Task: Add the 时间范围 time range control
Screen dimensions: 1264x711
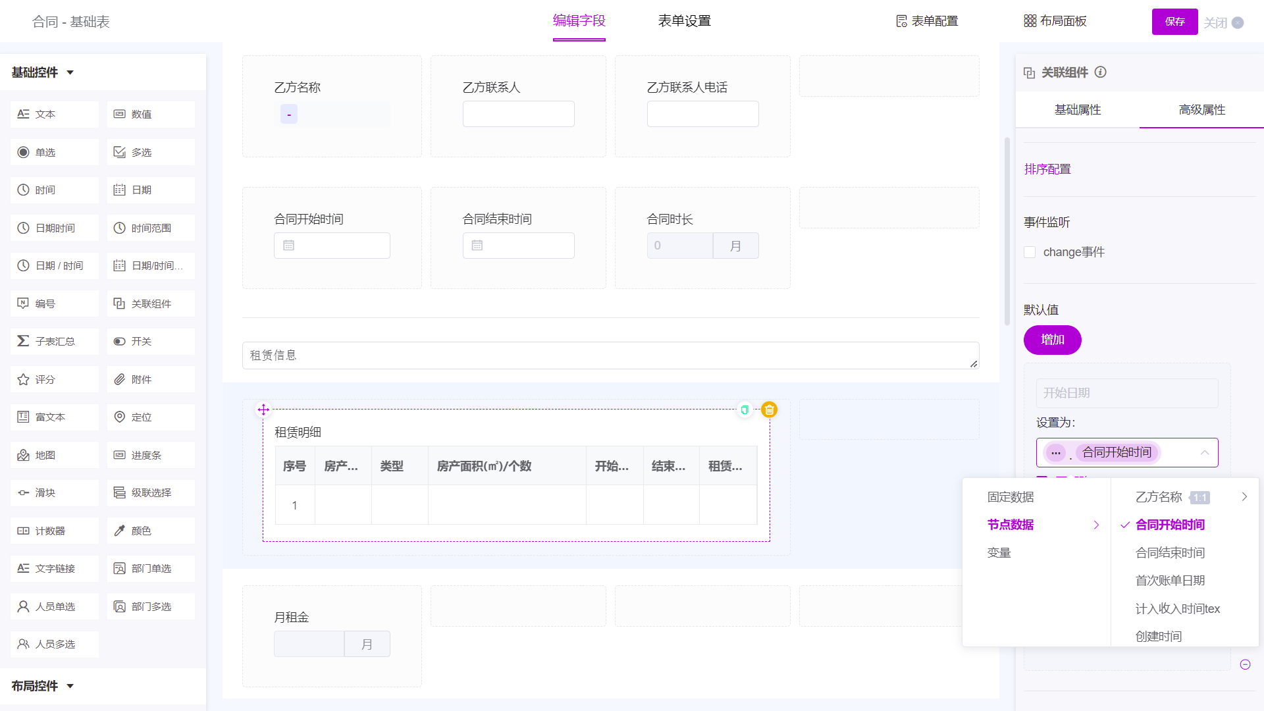Action: point(151,228)
